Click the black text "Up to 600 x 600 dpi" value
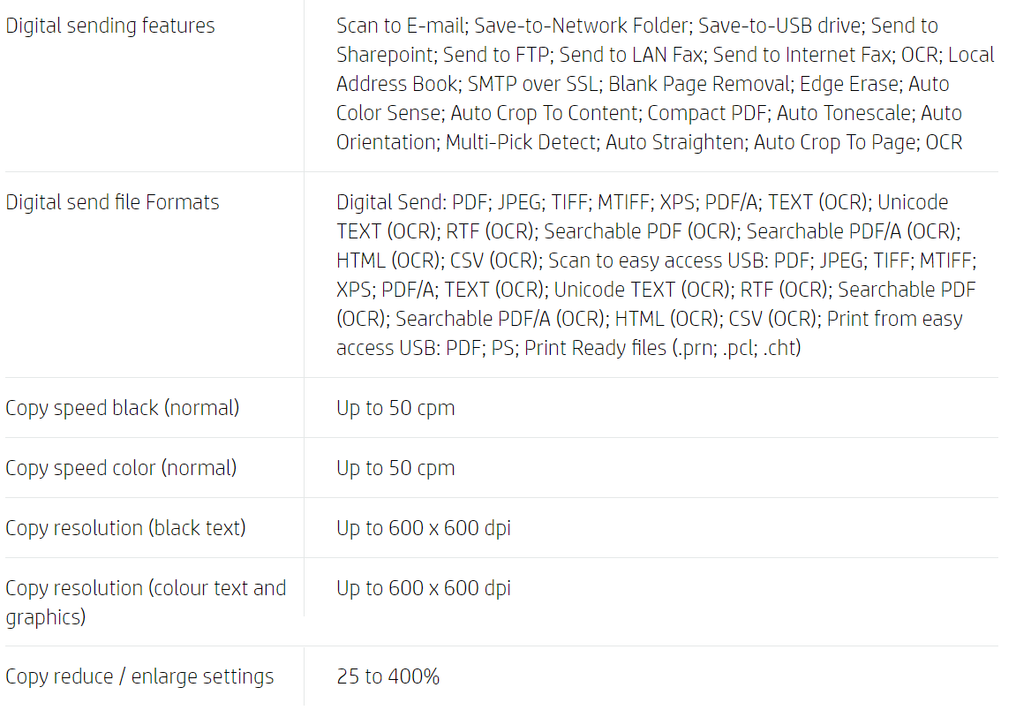The image size is (1016, 710). [423, 528]
